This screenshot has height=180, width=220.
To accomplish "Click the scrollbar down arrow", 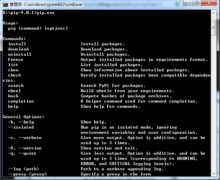I will point(214,174).
